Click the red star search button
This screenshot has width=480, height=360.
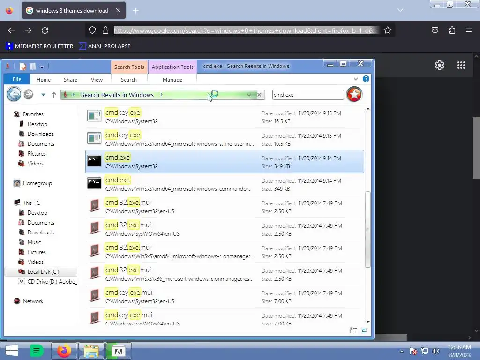click(354, 94)
